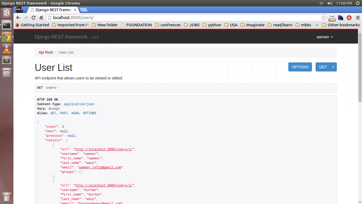This screenshot has height=204, width=362.
Task: Click the User List page heading
Action: point(54,67)
